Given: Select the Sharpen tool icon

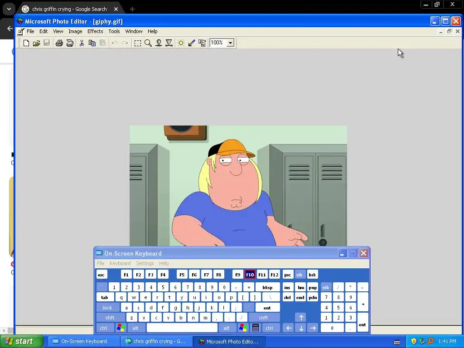Looking at the screenshot, I should click(x=169, y=43).
